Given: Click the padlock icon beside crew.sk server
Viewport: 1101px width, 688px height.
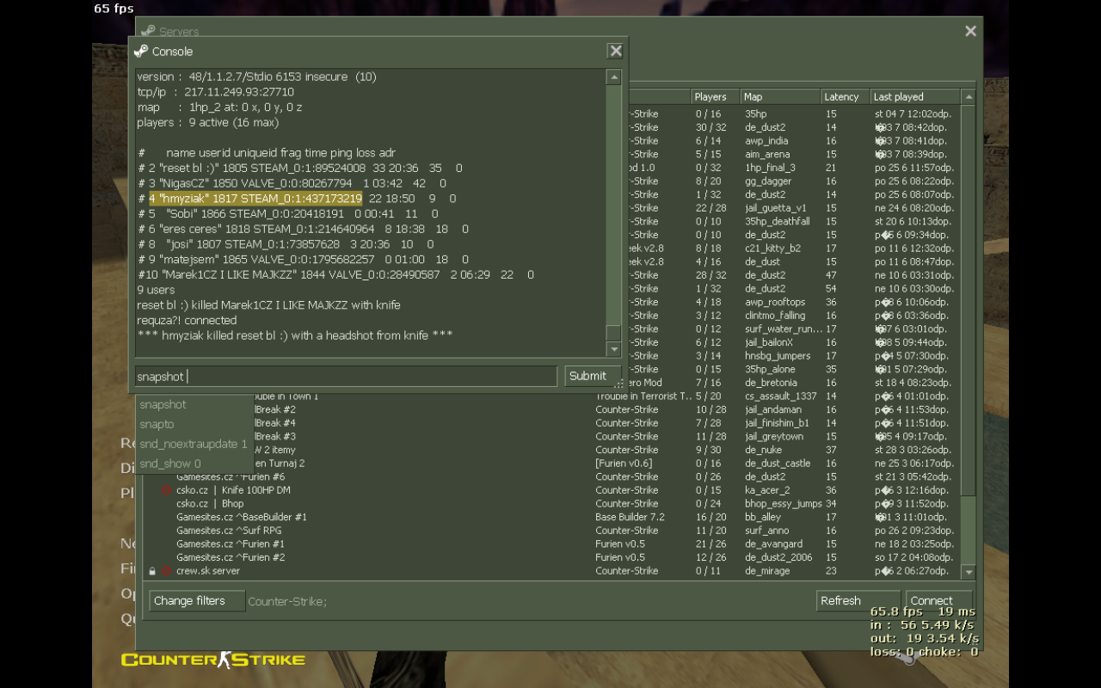Looking at the screenshot, I should click(152, 571).
